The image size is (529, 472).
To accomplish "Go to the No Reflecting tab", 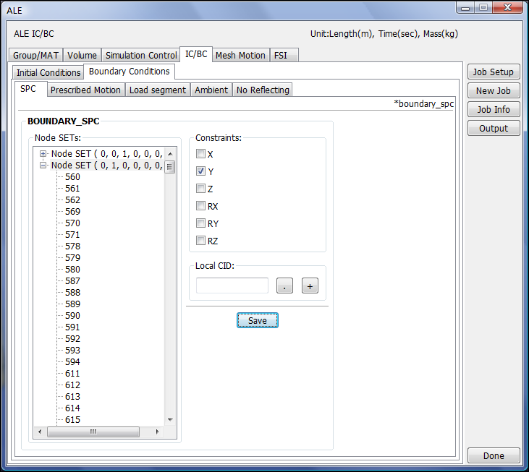I will tap(263, 90).
